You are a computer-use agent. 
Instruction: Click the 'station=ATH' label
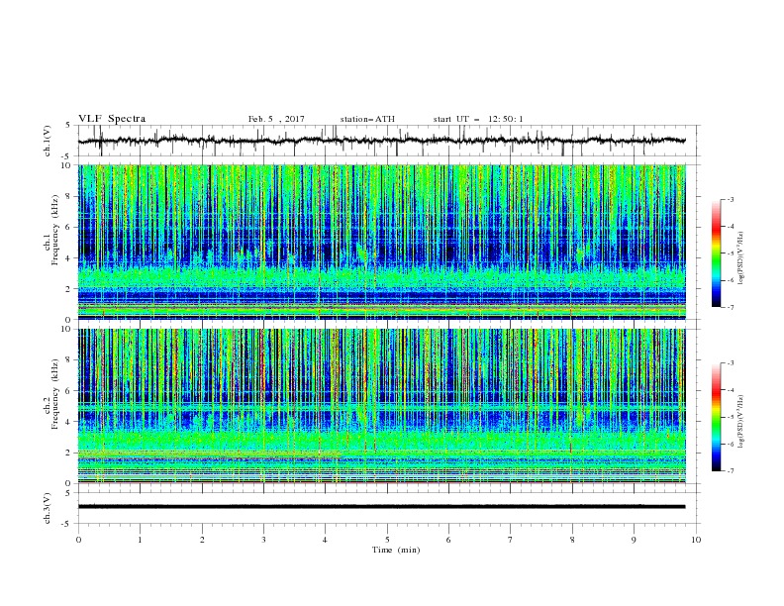(x=367, y=119)
